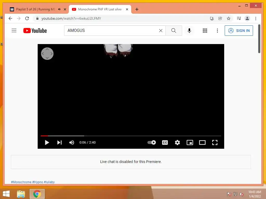Click the VR pan navigation control

(x=47, y=54)
